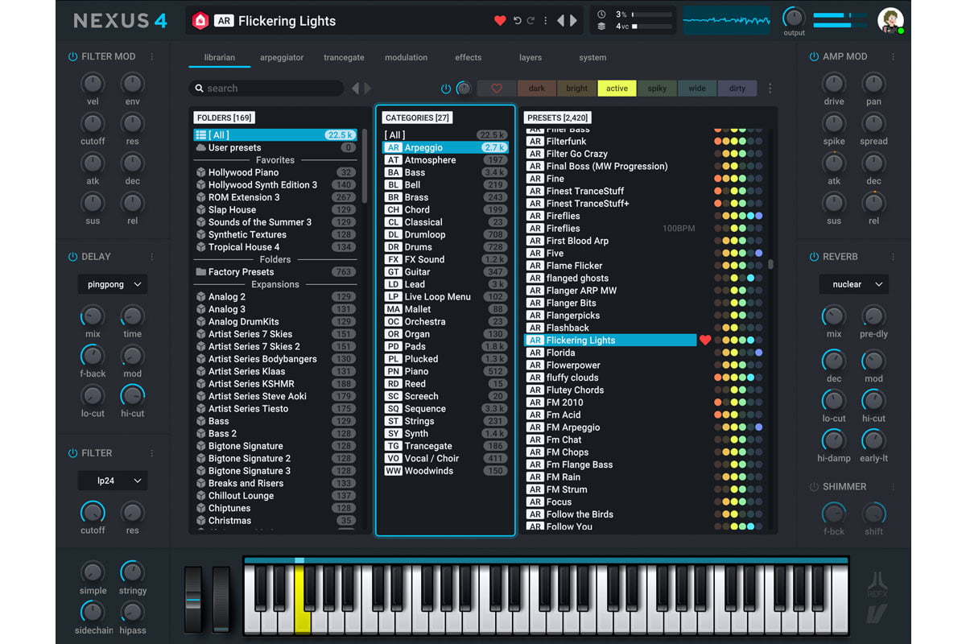Open the tag filter options three-dot menu
The width and height of the screenshot is (966, 644).
click(770, 89)
